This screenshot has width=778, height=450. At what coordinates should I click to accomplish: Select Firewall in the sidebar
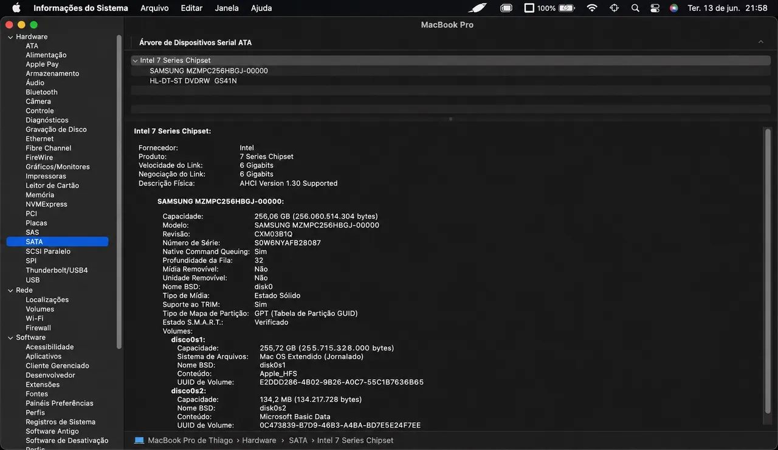coord(38,328)
